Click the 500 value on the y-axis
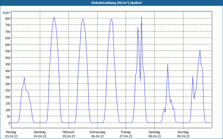This screenshot has height=139, width=223. [x=8, y=58]
